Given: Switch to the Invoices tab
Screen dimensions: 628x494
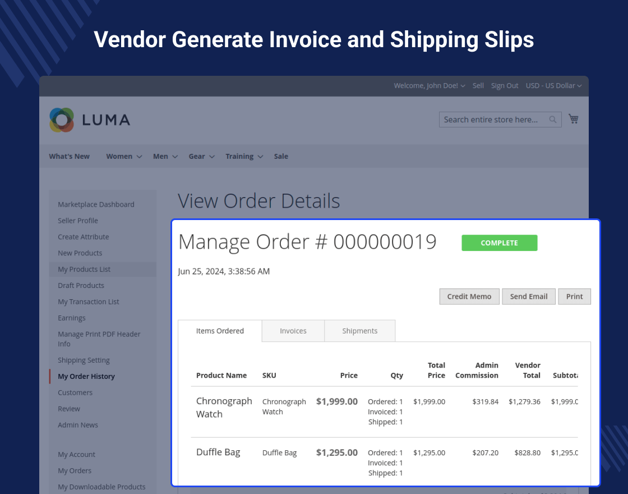Looking at the screenshot, I should tap(293, 331).
